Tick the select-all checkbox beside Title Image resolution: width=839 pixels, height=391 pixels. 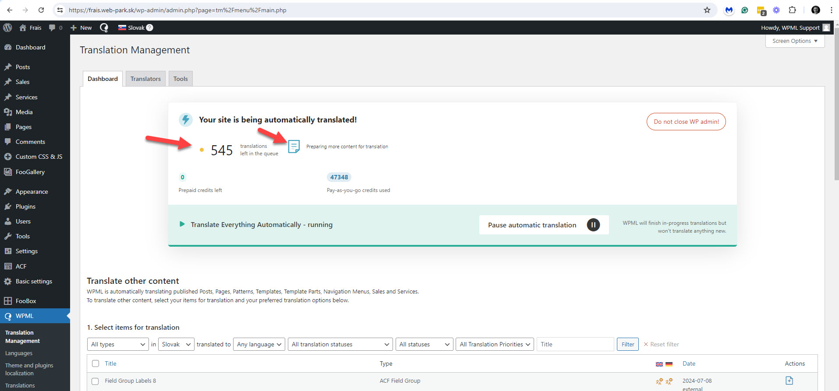(96, 363)
